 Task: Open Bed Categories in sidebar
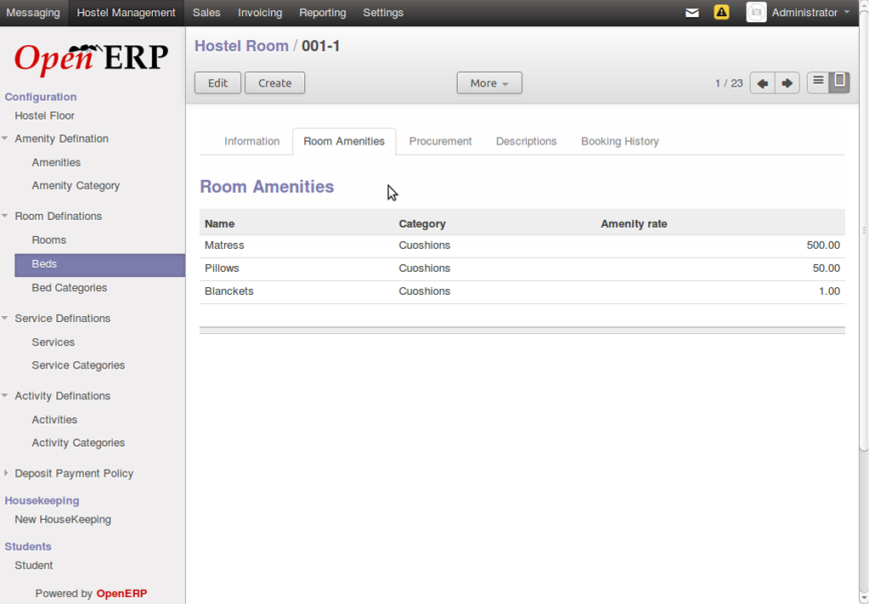click(70, 288)
